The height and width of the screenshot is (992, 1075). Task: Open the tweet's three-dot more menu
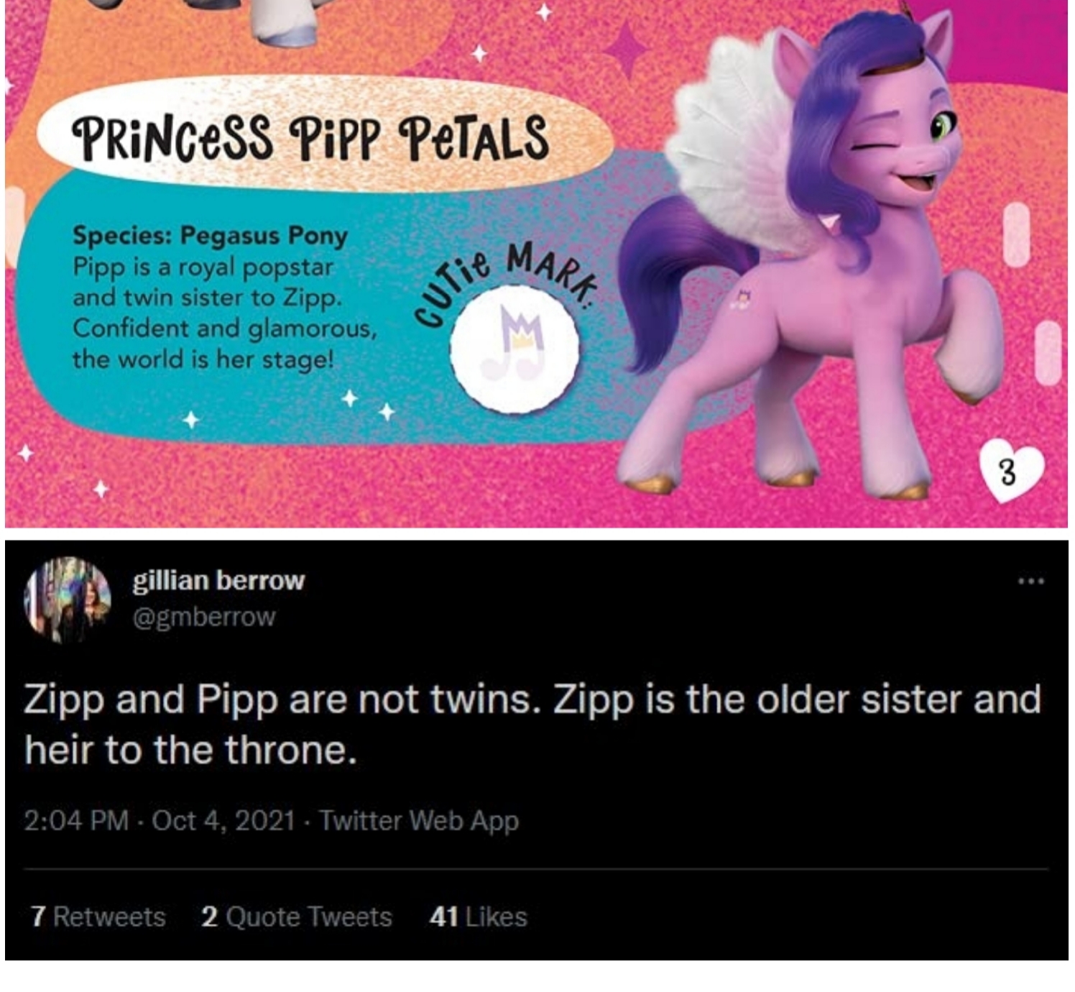(x=1030, y=580)
